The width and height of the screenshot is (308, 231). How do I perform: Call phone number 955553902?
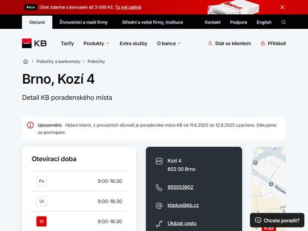(x=180, y=187)
